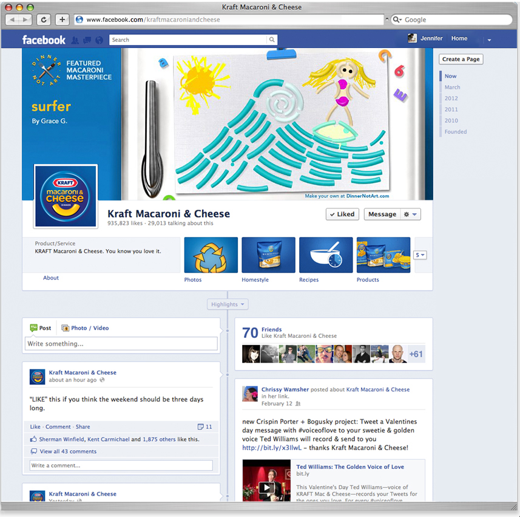Viewport: 520px width, 517px height.
Task: Click the Create a Page button
Action: click(461, 59)
